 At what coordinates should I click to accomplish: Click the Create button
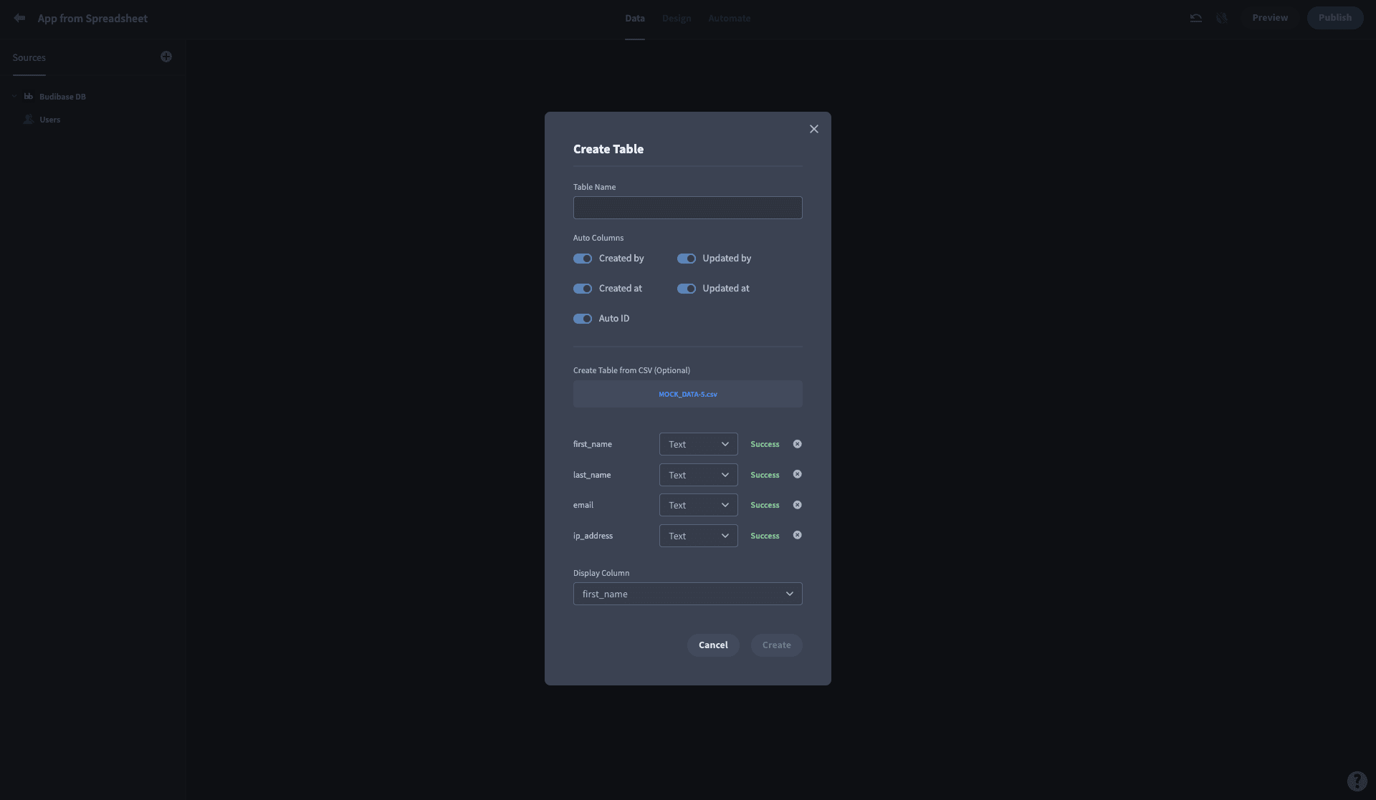click(x=776, y=645)
